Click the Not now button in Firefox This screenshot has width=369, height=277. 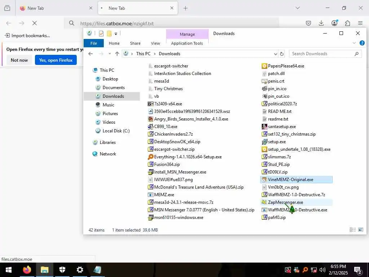point(19,60)
